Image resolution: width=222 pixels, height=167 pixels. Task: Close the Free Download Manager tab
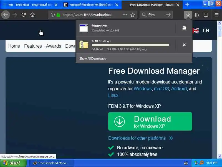[178, 5]
